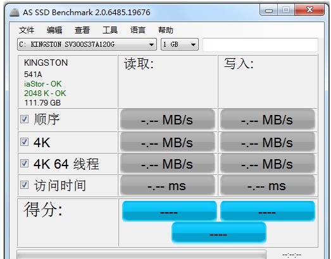Image resolution: width=331 pixels, height=259 pixels.
Task: Click the AS SSD Benchmark title bar icon
Action: tap(15, 12)
